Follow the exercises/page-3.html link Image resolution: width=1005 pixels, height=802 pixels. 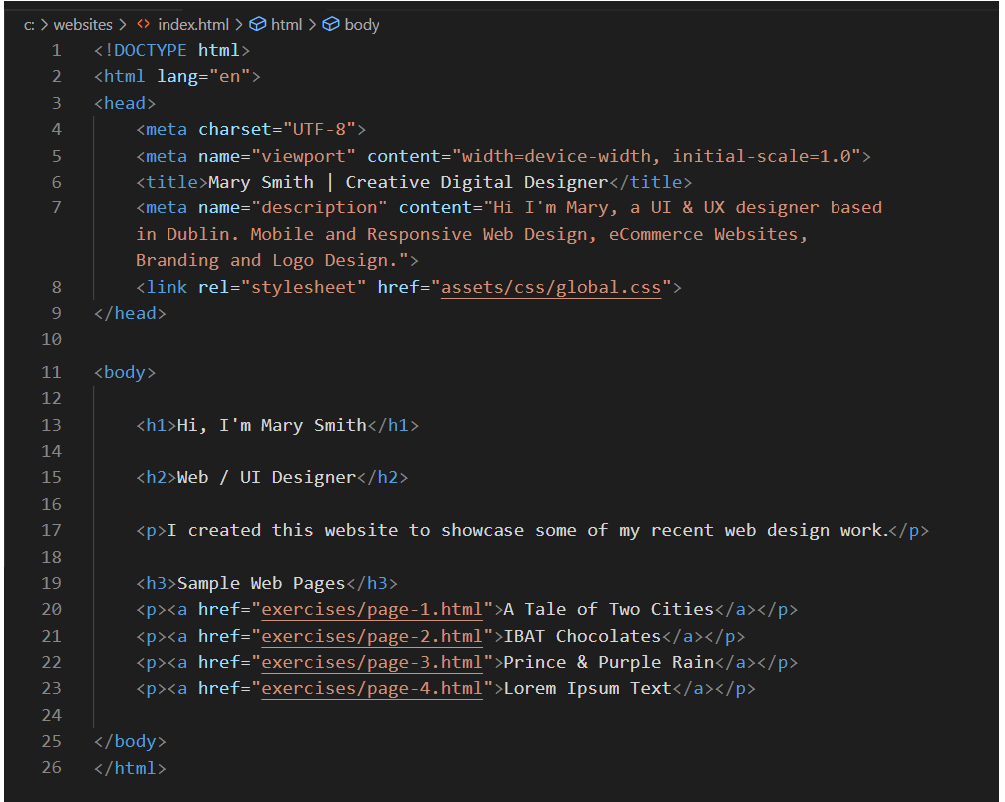[372, 663]
